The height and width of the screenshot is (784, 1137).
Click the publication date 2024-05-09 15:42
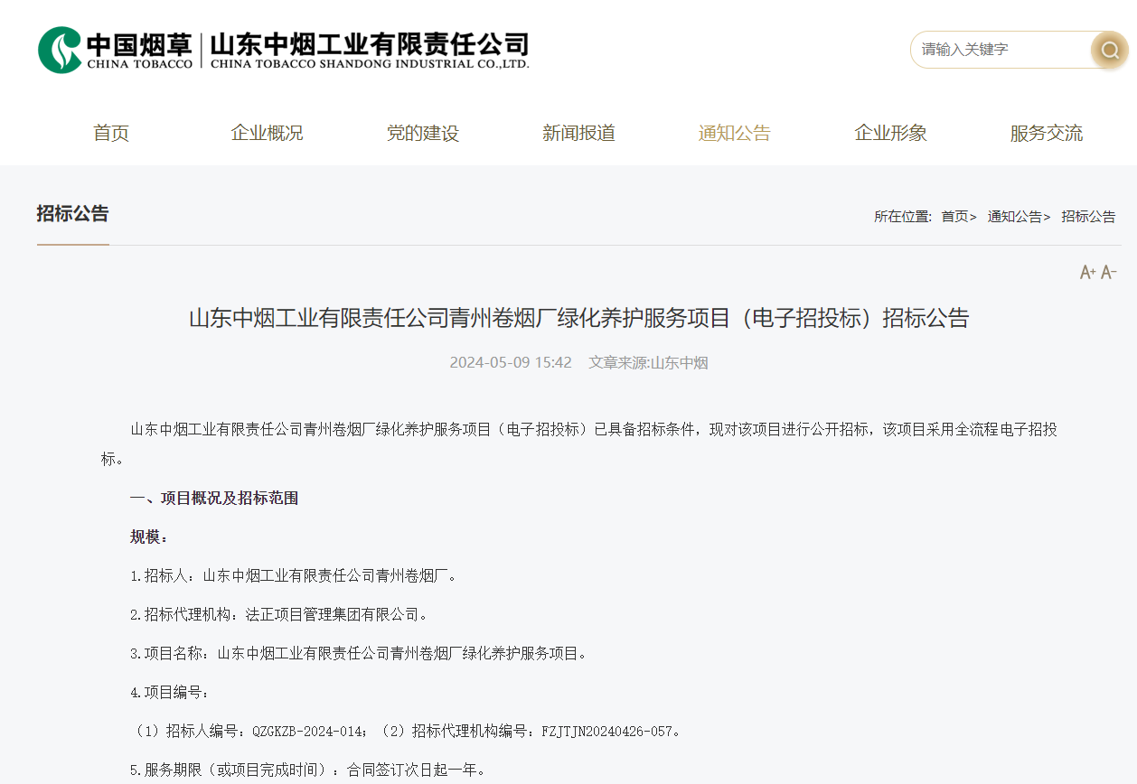[511, 362]
